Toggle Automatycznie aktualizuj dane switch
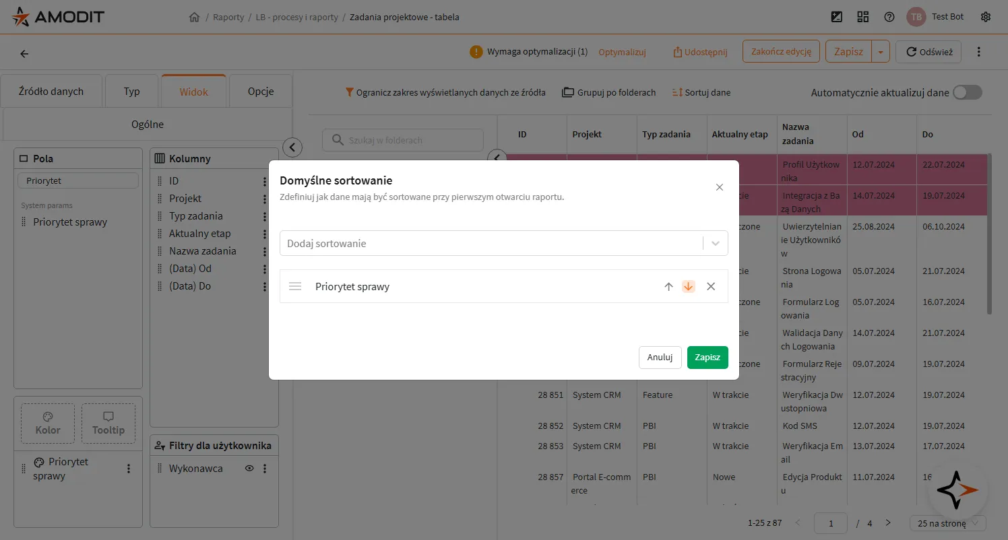This screenshot has height=540, width=1008. tap(968, 92)
